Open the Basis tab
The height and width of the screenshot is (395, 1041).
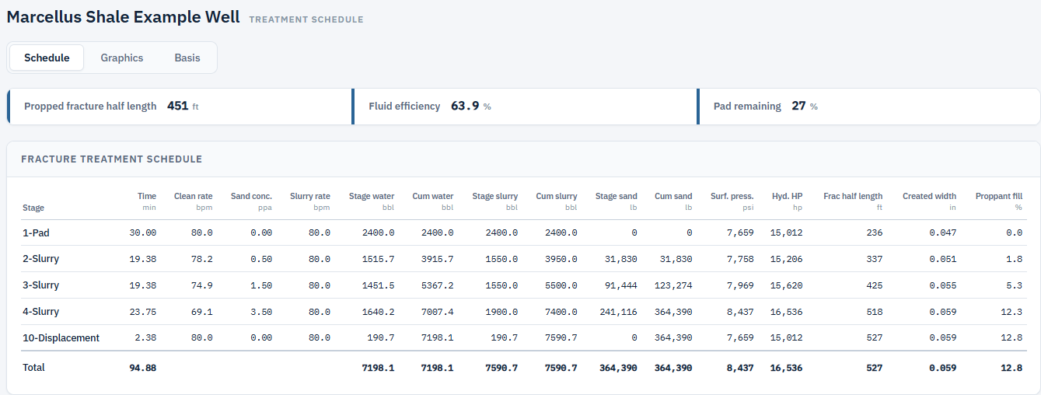(187, 58)
